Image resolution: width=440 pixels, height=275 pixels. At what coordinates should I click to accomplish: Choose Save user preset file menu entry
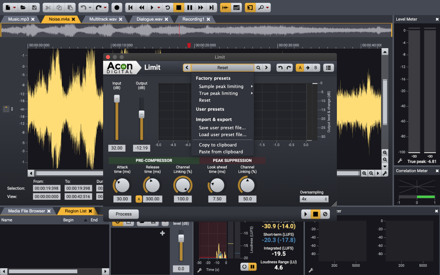coord(222,128)
